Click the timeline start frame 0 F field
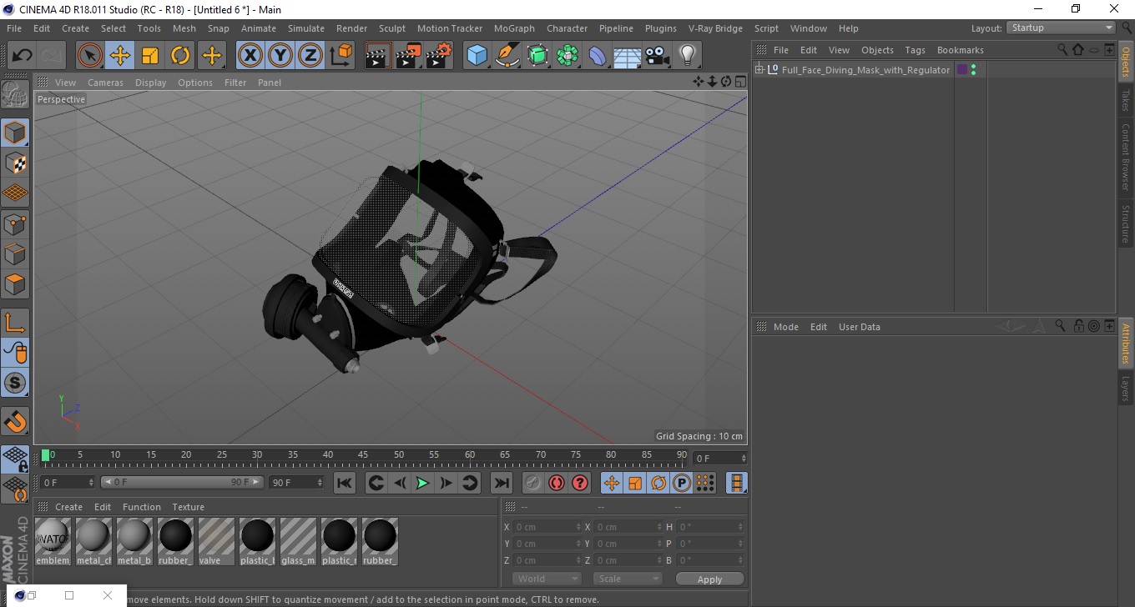The width and height of the screenshot is (1135, 607). 68,483
